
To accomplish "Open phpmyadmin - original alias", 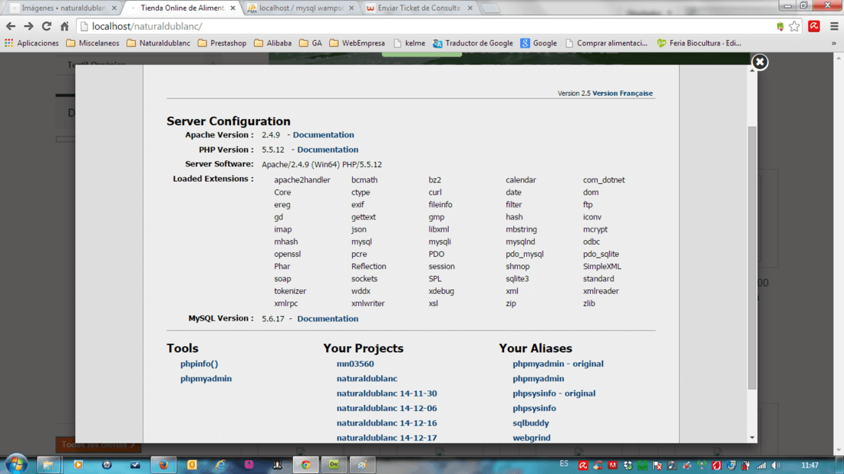I will 558,364.
